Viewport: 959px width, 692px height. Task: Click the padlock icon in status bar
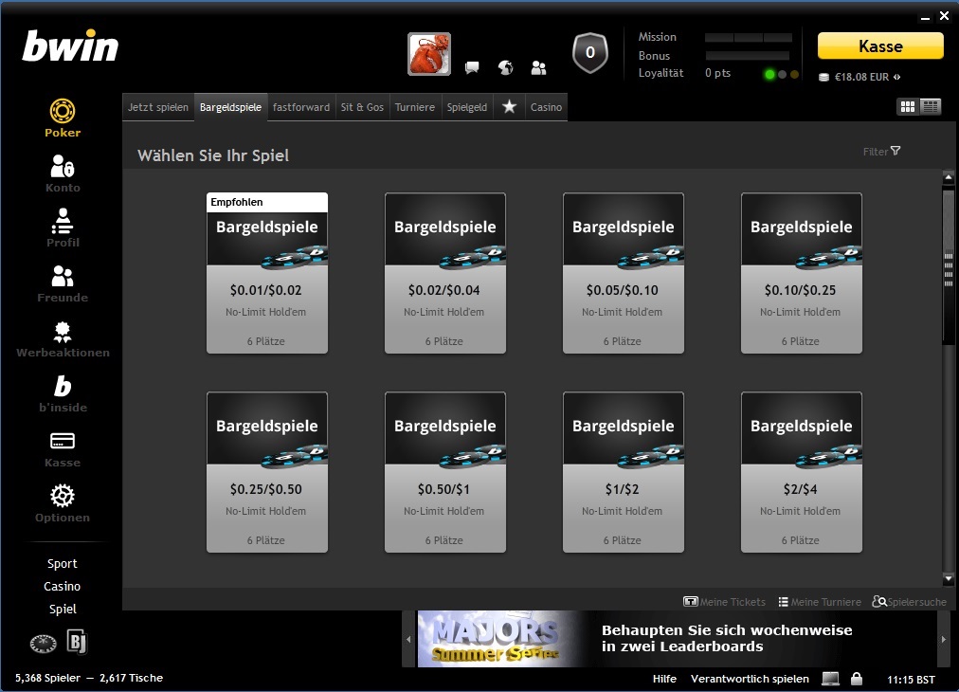coord(857,679)
